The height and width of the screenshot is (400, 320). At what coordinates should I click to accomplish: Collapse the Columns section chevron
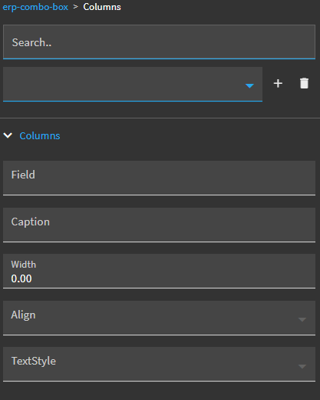coord(8,135)
